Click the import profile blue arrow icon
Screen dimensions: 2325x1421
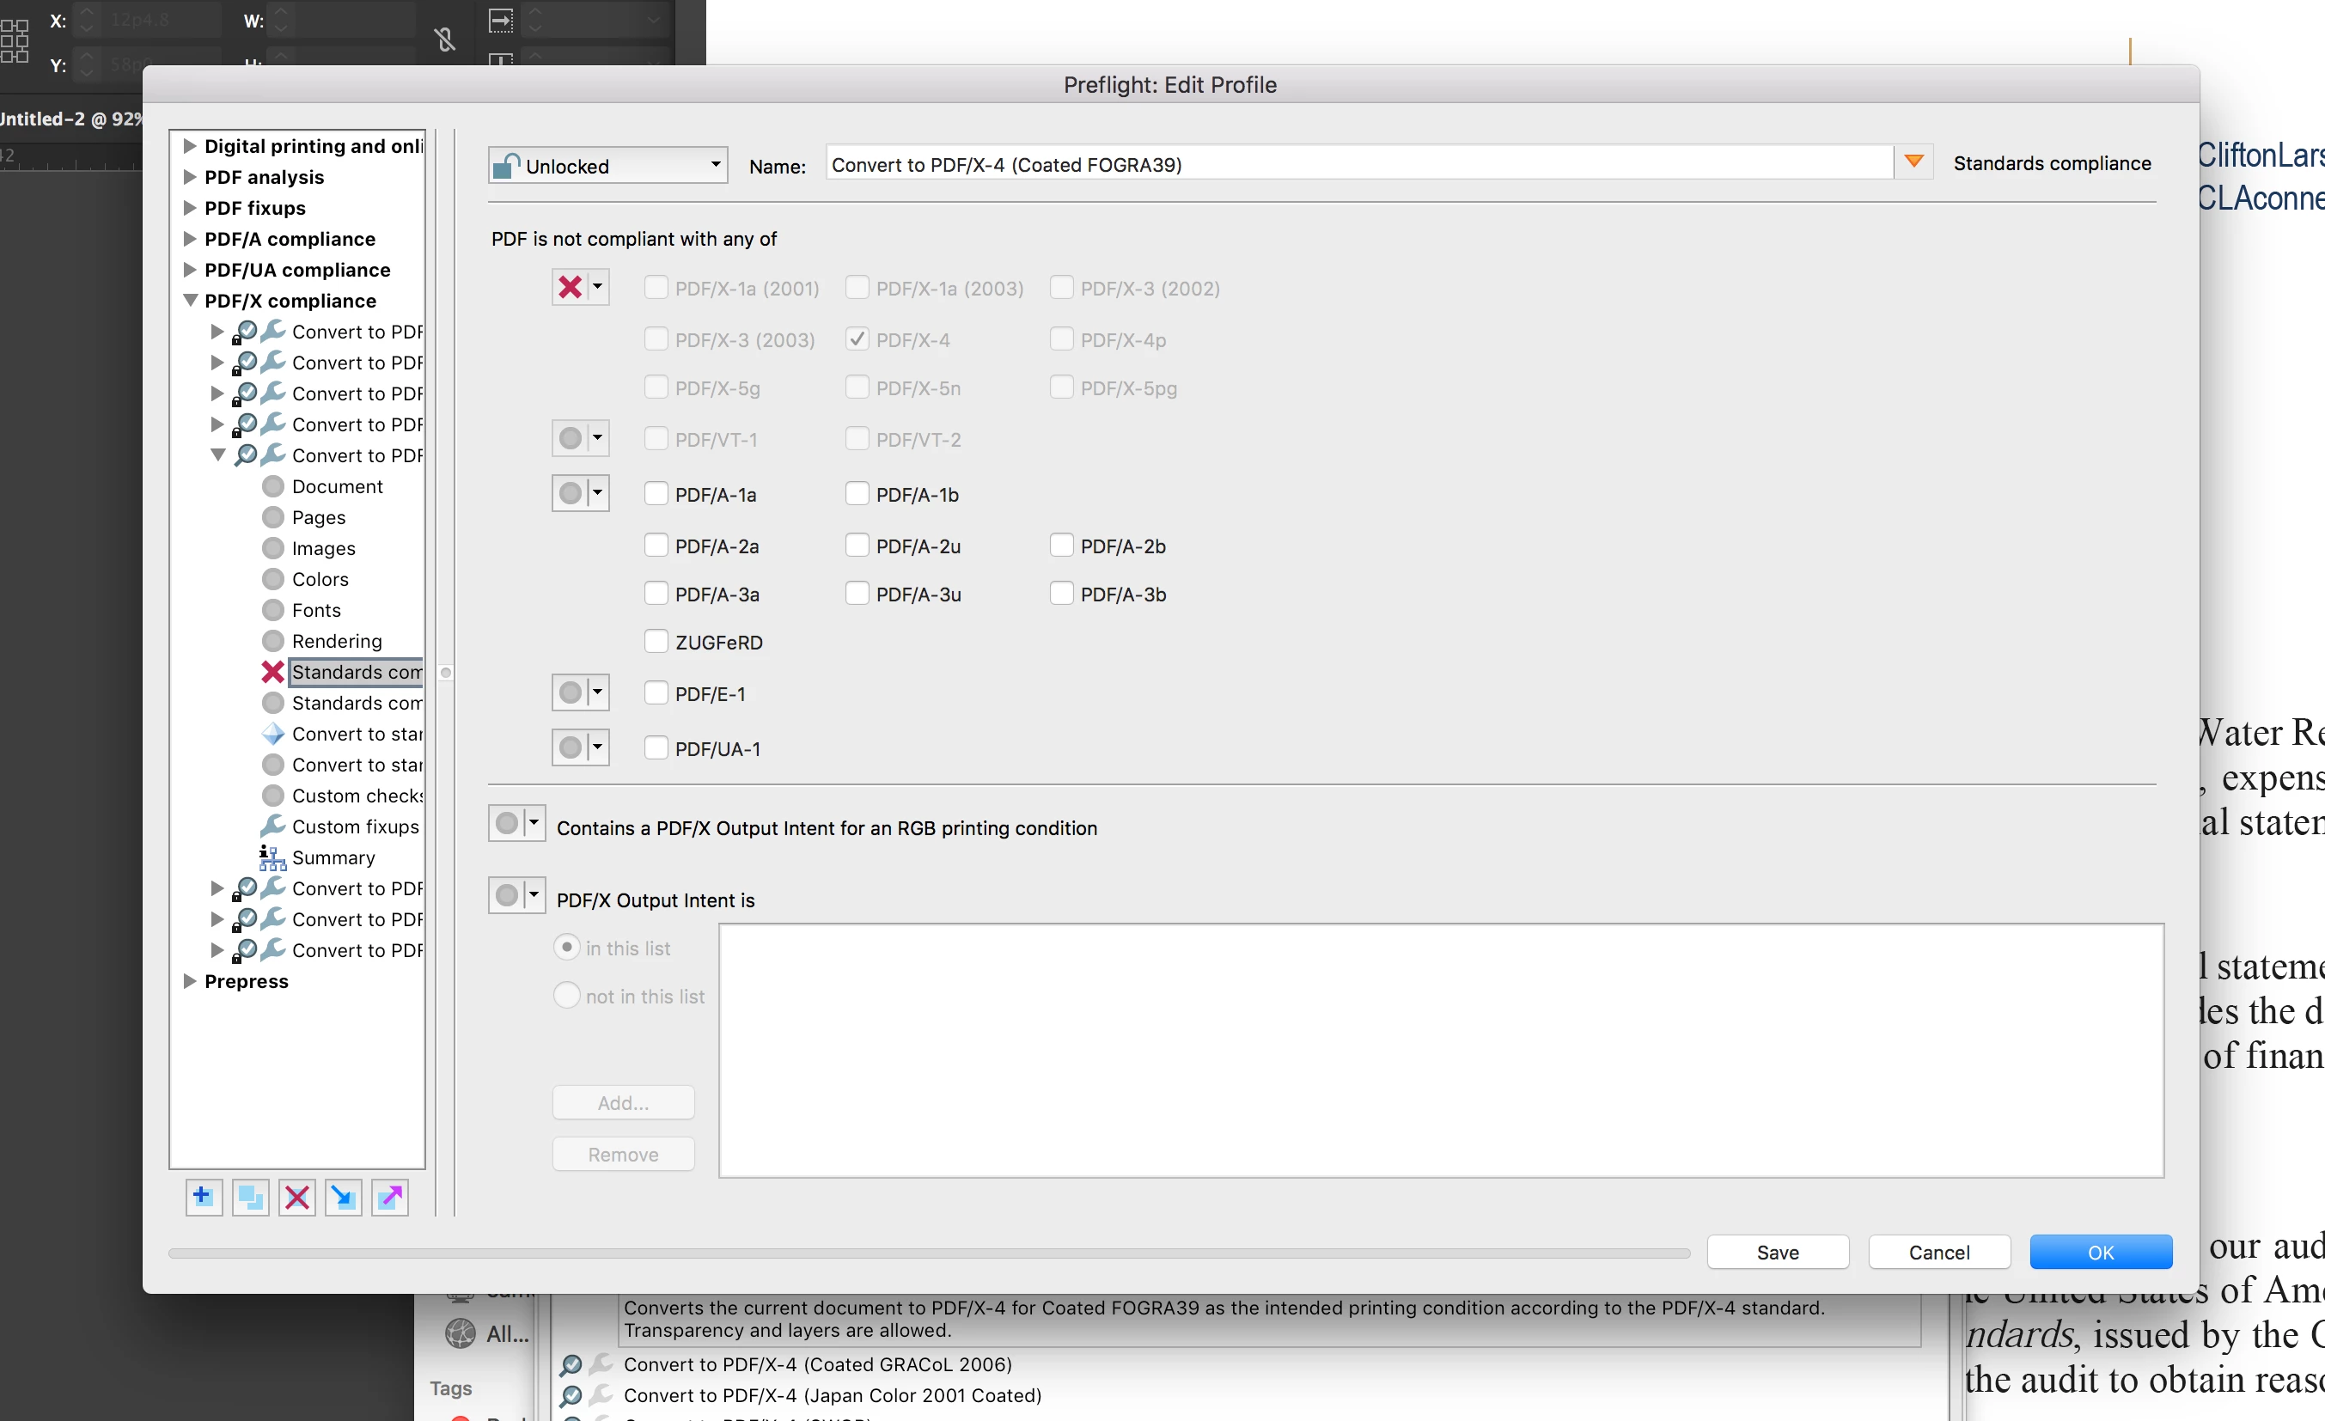343,1198
